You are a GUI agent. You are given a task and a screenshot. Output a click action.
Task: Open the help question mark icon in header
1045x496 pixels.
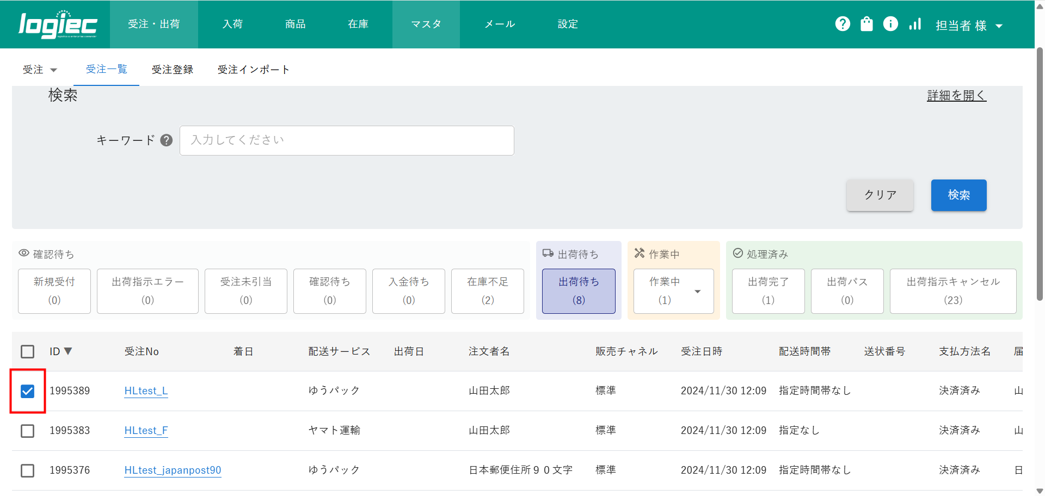pos(843,24)
